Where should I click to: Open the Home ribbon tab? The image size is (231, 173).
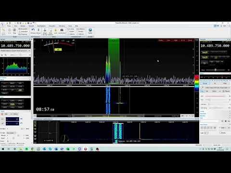[9, 26]
